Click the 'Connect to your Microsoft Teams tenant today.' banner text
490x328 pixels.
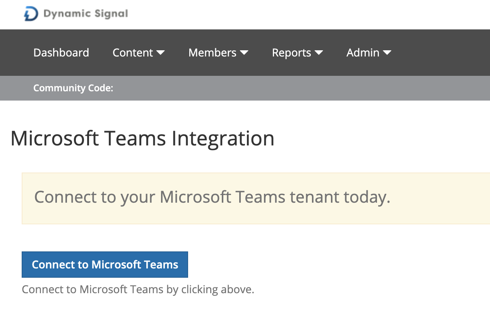click(x=212, y=197)
